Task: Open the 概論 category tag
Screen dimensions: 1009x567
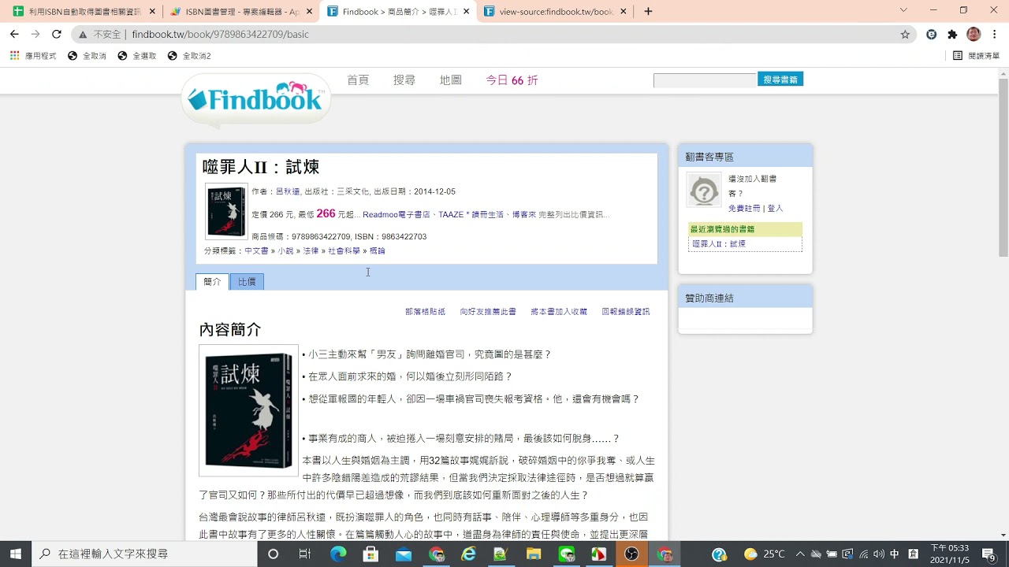Action: click(378, 251)
